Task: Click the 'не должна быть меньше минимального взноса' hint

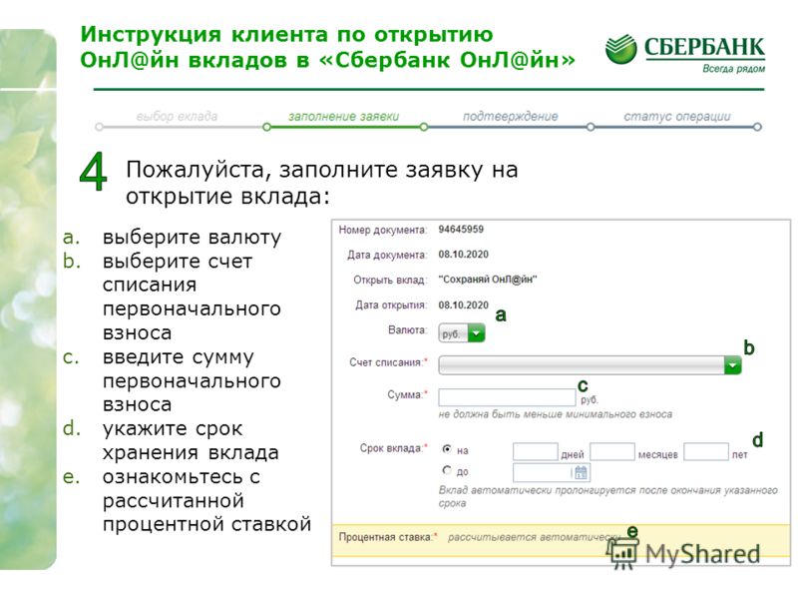Action: (556, 414)
